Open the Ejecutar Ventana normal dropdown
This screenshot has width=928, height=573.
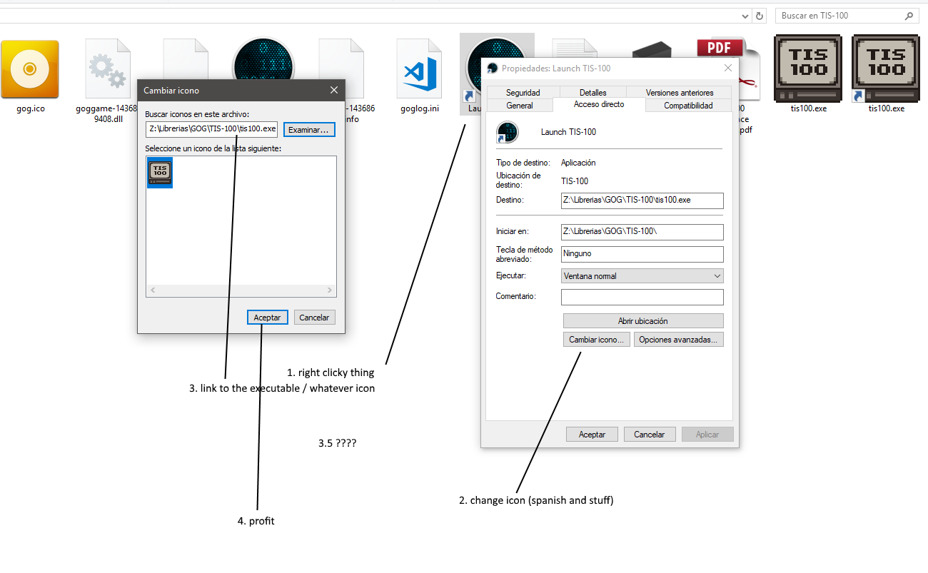click(642, 275)
